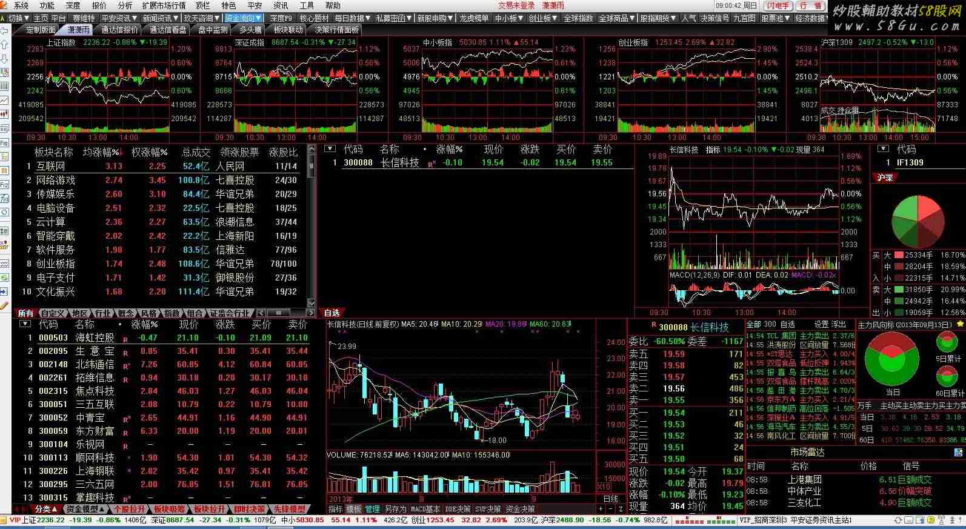Screen dimensions: 966x529
Task: Switch chart to 资金决策 tab
Action: click(520, 509)
